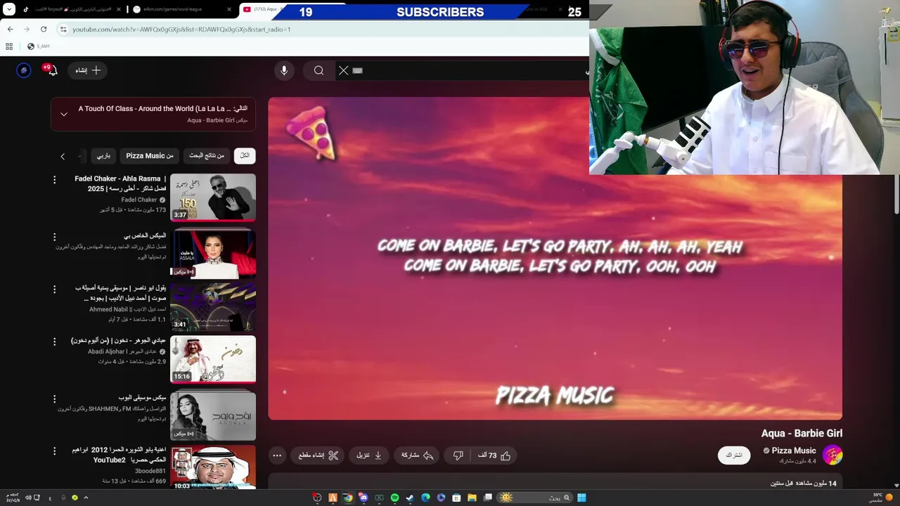Click the Download (تنزيل) button
This screenshot has width=900, height=506.
(368, 455)
